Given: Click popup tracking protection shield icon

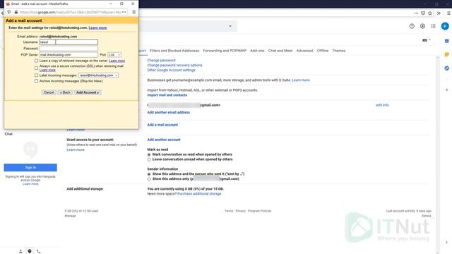Looking at the screenshot, I should pyautogui.click(x=9, y=12).
